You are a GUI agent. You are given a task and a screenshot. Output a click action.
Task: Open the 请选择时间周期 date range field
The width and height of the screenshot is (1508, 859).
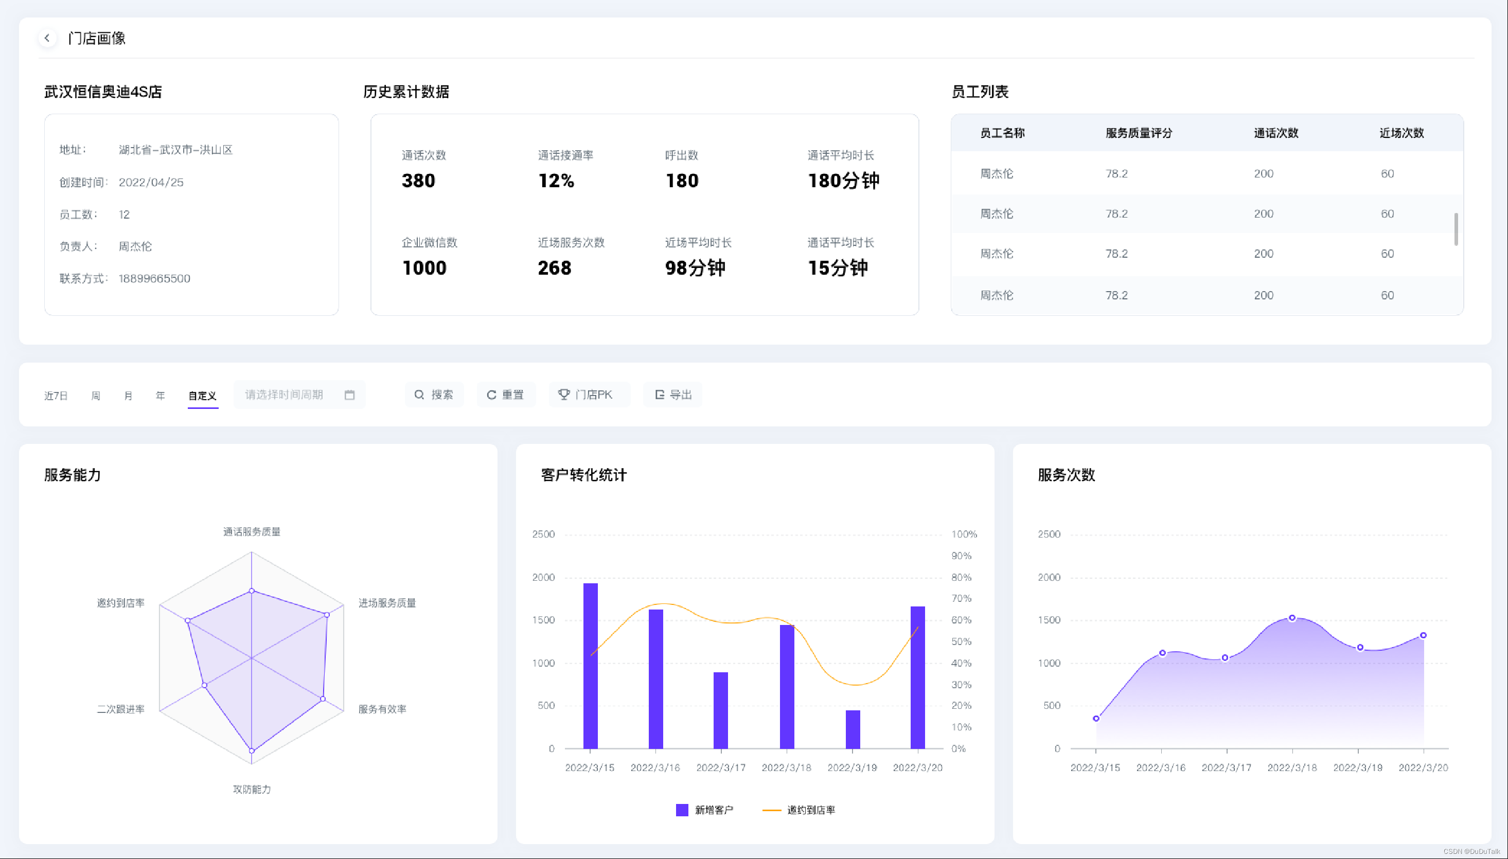(x=285, y=395)
